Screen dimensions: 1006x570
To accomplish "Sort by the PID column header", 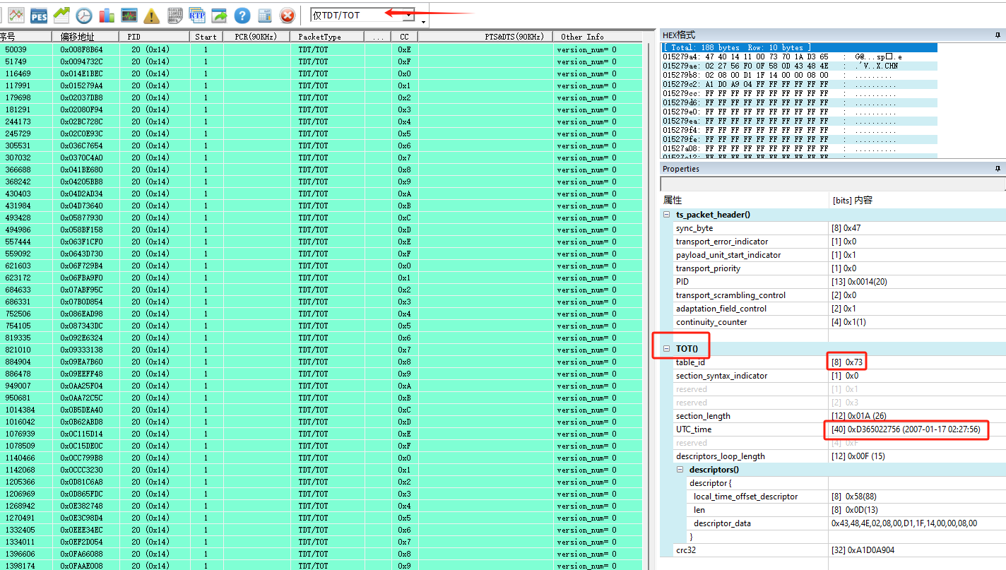I will (x=153, y=37).
